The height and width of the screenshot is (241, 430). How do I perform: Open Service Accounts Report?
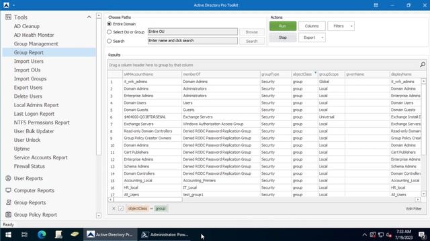click(40, 157)
